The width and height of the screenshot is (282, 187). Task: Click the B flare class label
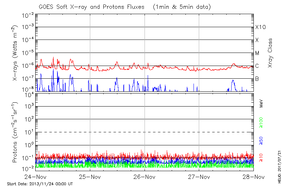click(x=257, y=79)
